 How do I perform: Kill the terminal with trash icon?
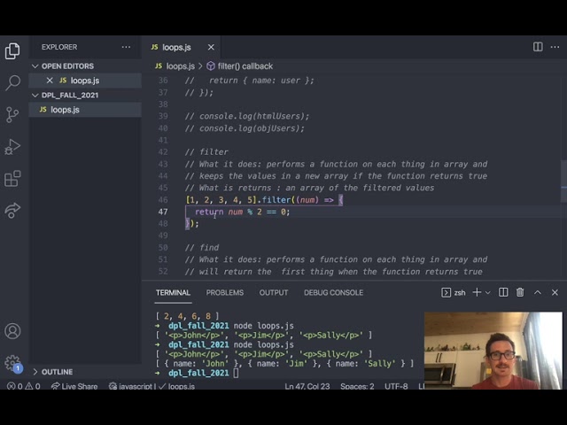(x=520, y=292)
